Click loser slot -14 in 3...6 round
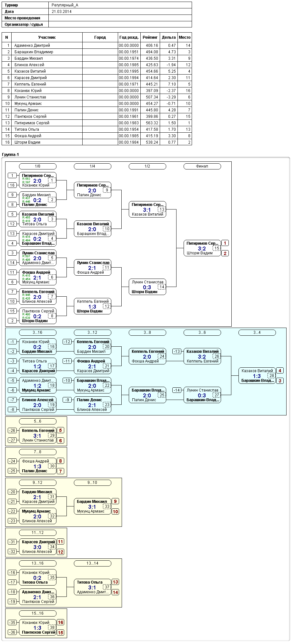The width and height of the screenshot is (293, 643). (177, 390)
